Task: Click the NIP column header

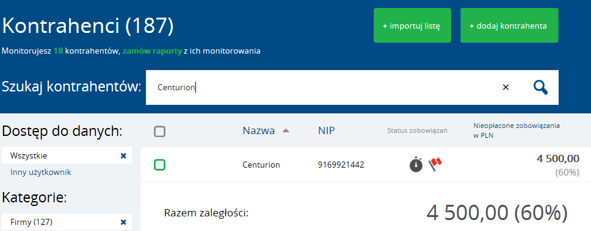Action: tap(327, 131)
